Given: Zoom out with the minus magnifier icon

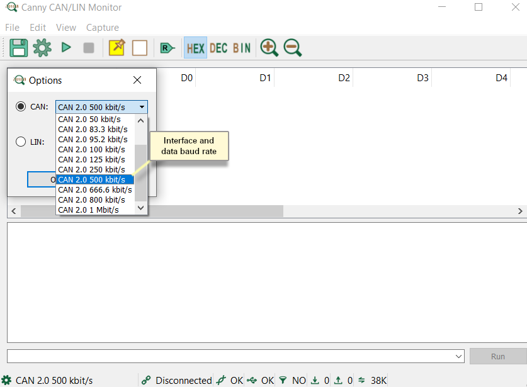Looking at the screenshot, I should click(292, 48).
